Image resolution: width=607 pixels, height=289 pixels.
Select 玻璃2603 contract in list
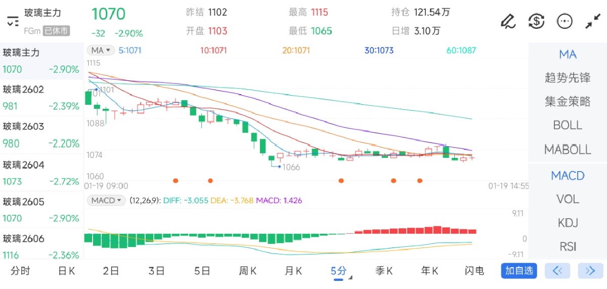[41, 135]
